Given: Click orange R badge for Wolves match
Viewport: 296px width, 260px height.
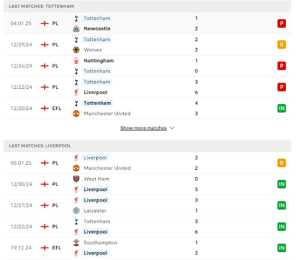Looking at the screenshot, I should (x=282, y=45).
